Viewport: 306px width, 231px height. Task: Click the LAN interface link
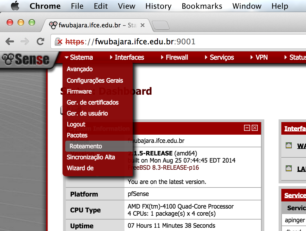point(302,169)
